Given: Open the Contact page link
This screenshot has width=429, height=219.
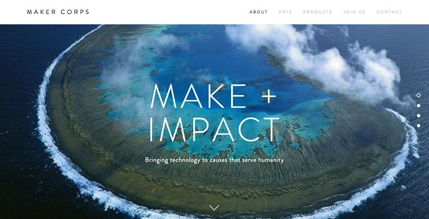Looking at the screenshot, I should (389, 12).
